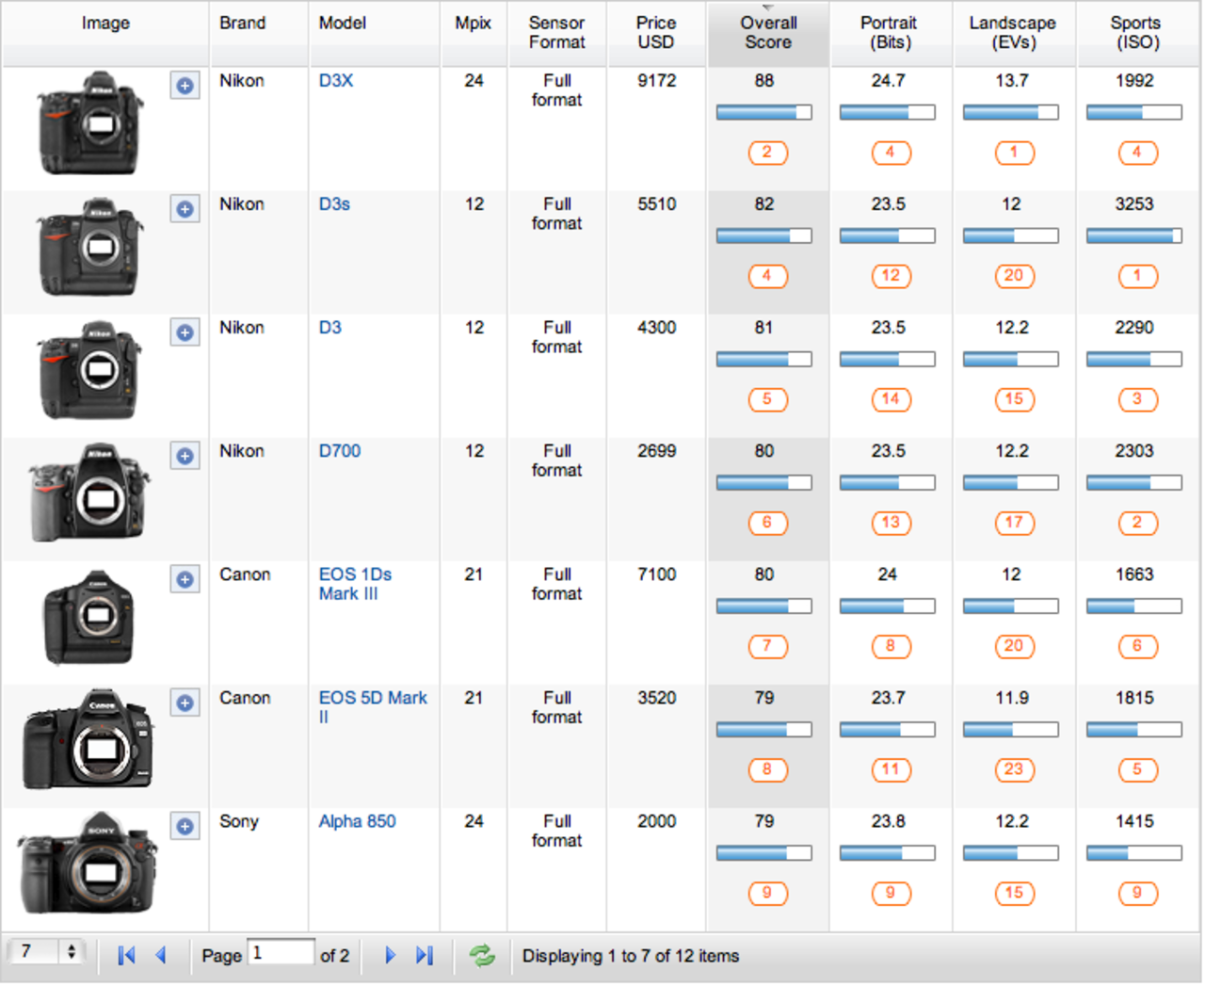1205x986 pixels.
Task: Sort by the Overall Score column header
Action: click(x=768, y=33)
